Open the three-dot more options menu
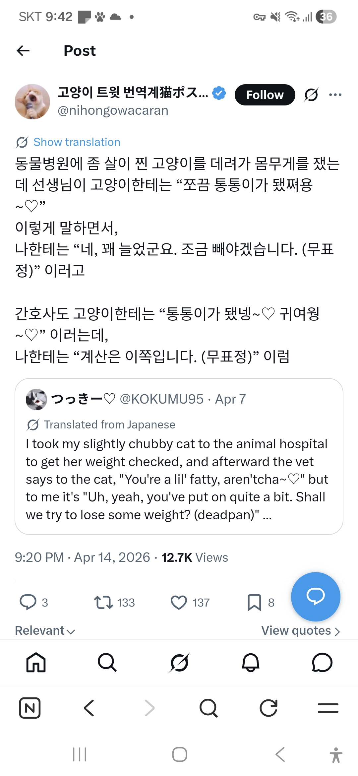358x776 pixels. pos(335,95)
